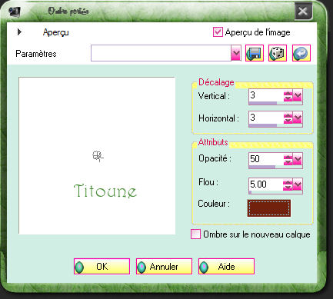This screenshot has width=333, height=299.
Task: Click the save preset floppy disk icon
Action: coord(255,53)
